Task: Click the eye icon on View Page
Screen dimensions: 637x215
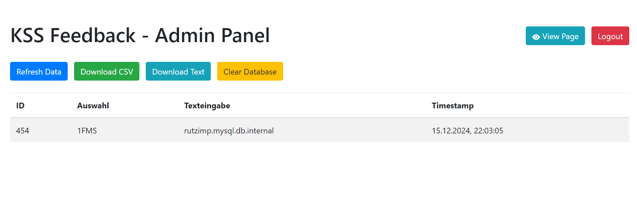Action: [536, 37]
